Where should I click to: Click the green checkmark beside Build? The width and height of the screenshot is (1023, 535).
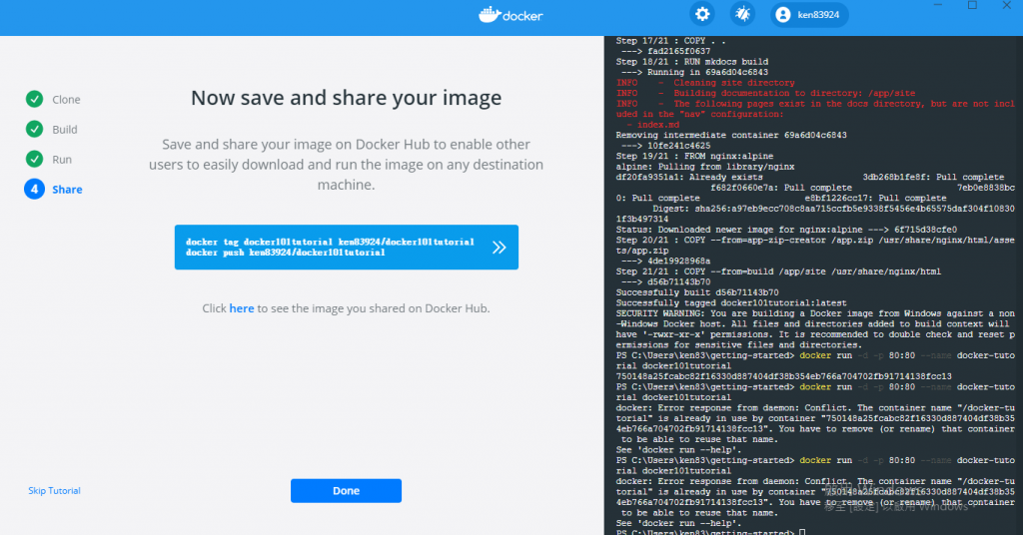[35, 129]
